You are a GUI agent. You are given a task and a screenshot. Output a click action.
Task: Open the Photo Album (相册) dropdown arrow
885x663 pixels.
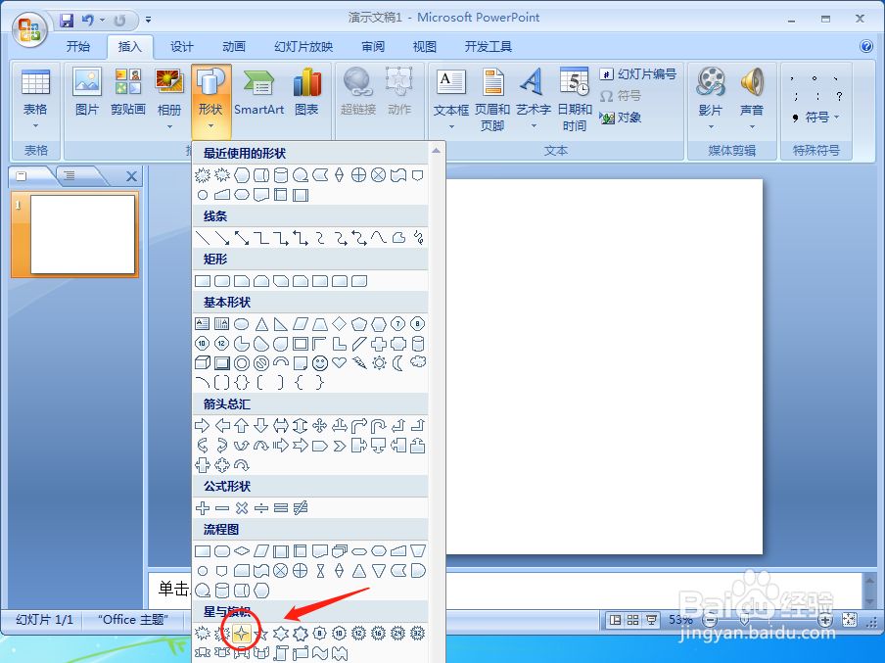pyautogui.click(x=169, y=126)
